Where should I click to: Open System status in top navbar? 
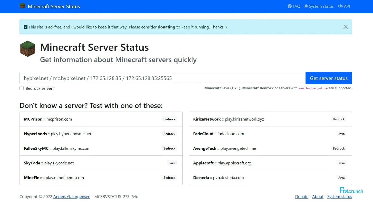pos(319,6)
